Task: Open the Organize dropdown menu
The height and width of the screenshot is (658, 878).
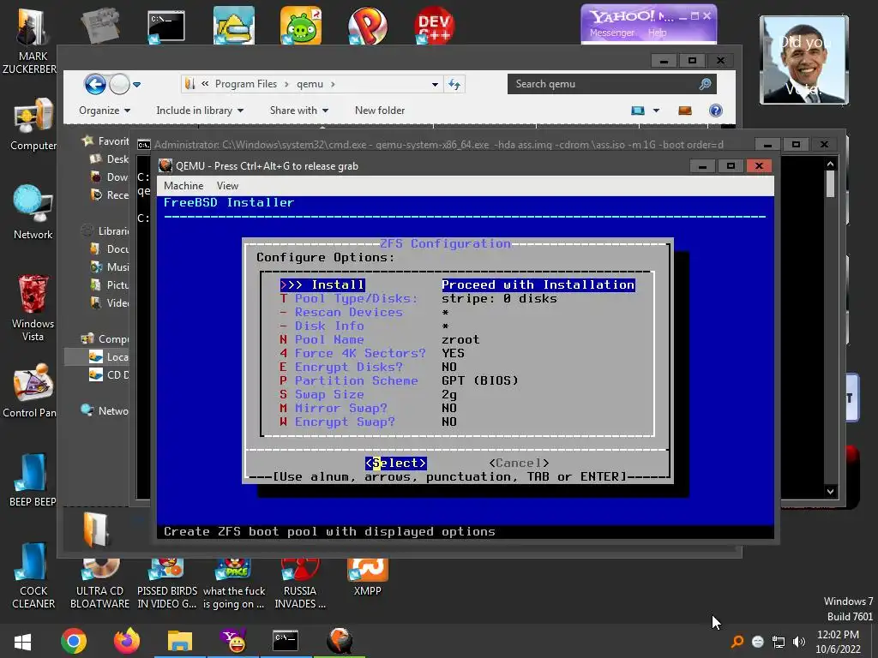Action: 105,111
